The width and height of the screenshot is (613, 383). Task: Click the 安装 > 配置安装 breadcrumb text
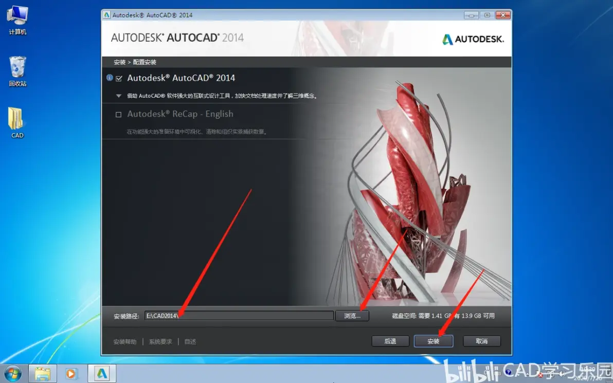(x=135, y=62)
